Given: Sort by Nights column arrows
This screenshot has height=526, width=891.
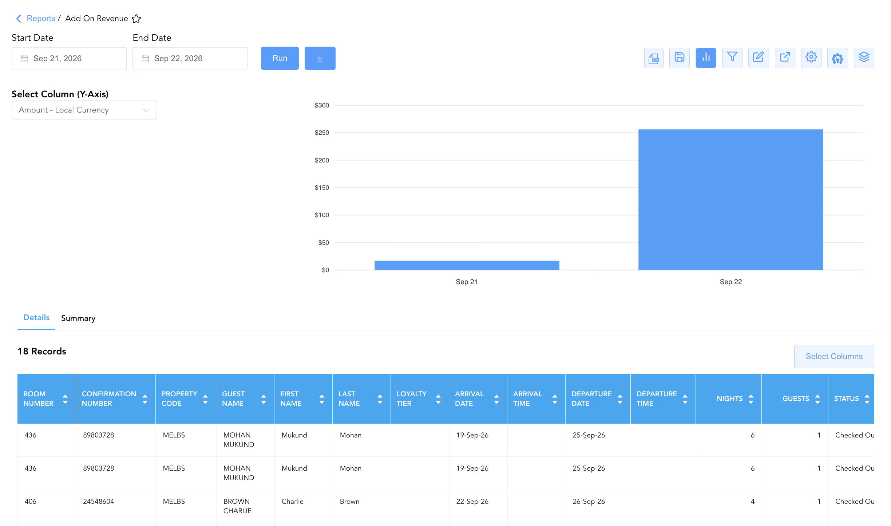Looking at the screenshot, I should click(751, 399).
